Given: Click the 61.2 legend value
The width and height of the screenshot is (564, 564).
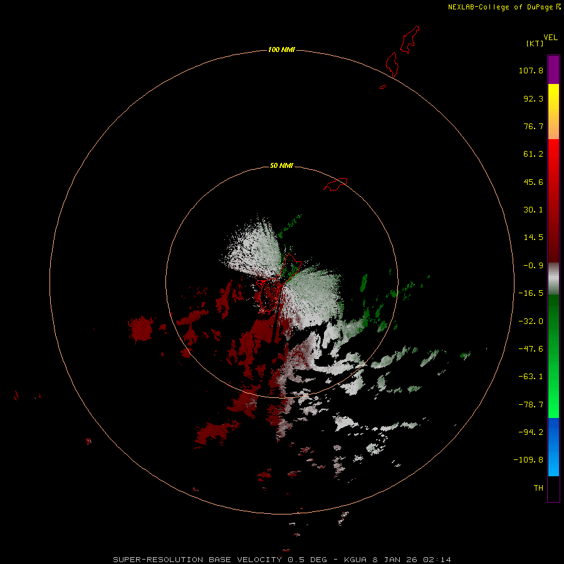Looking at the screenshot, I should point(533,154).
